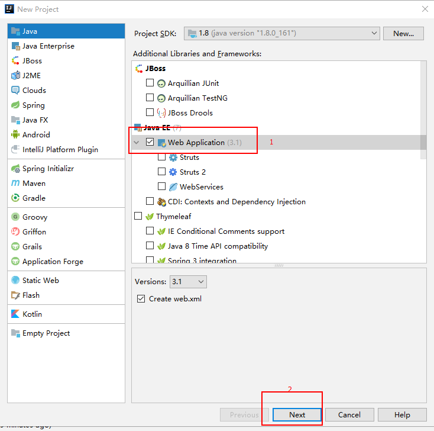Select the IntelliJ Platform Plugin icon

click(x=15, y=149)
